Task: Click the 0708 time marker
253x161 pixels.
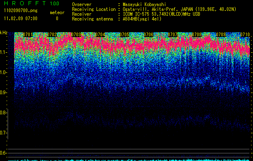Action: tap(197, 35)
